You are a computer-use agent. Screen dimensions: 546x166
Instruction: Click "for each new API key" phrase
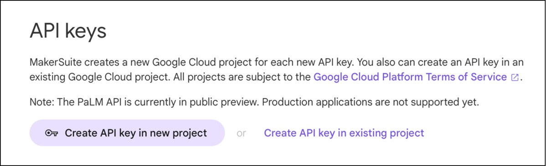(x=299, y=63)
